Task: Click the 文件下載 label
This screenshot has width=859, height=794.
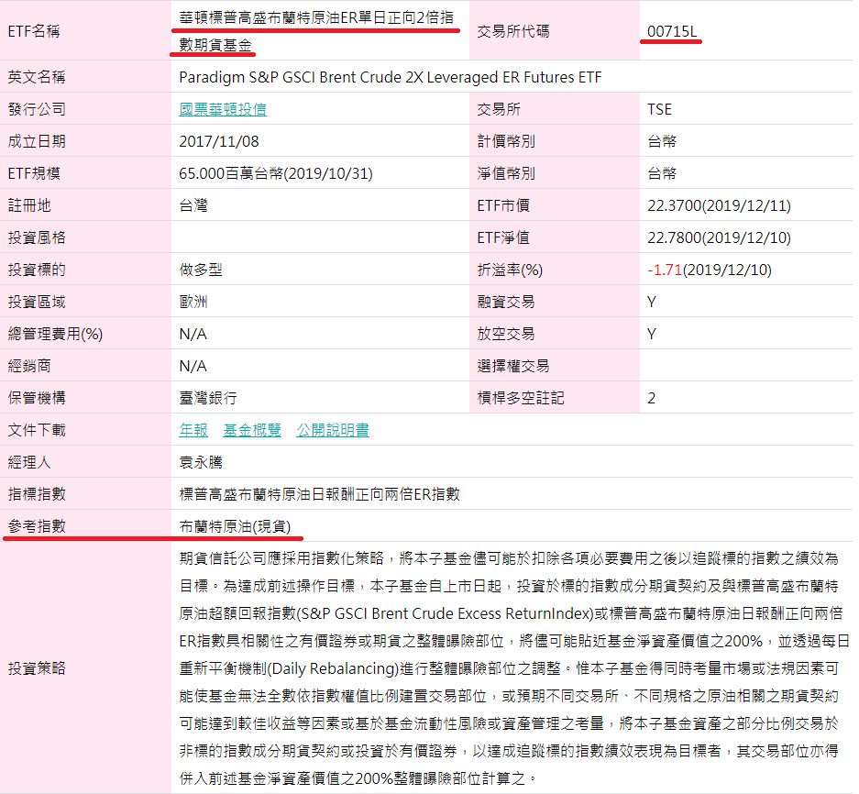Action: tap(37, 430)
